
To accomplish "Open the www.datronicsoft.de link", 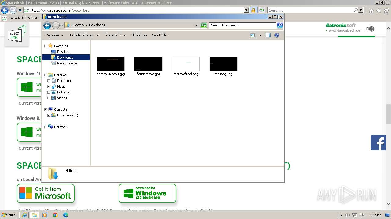I will (x=344, y=30).
